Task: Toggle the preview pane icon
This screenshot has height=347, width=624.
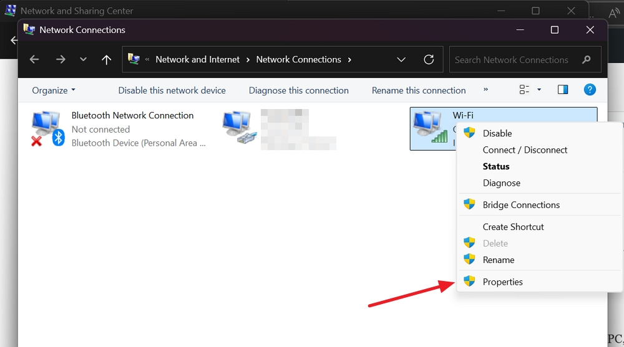Action: click(563, 90)
